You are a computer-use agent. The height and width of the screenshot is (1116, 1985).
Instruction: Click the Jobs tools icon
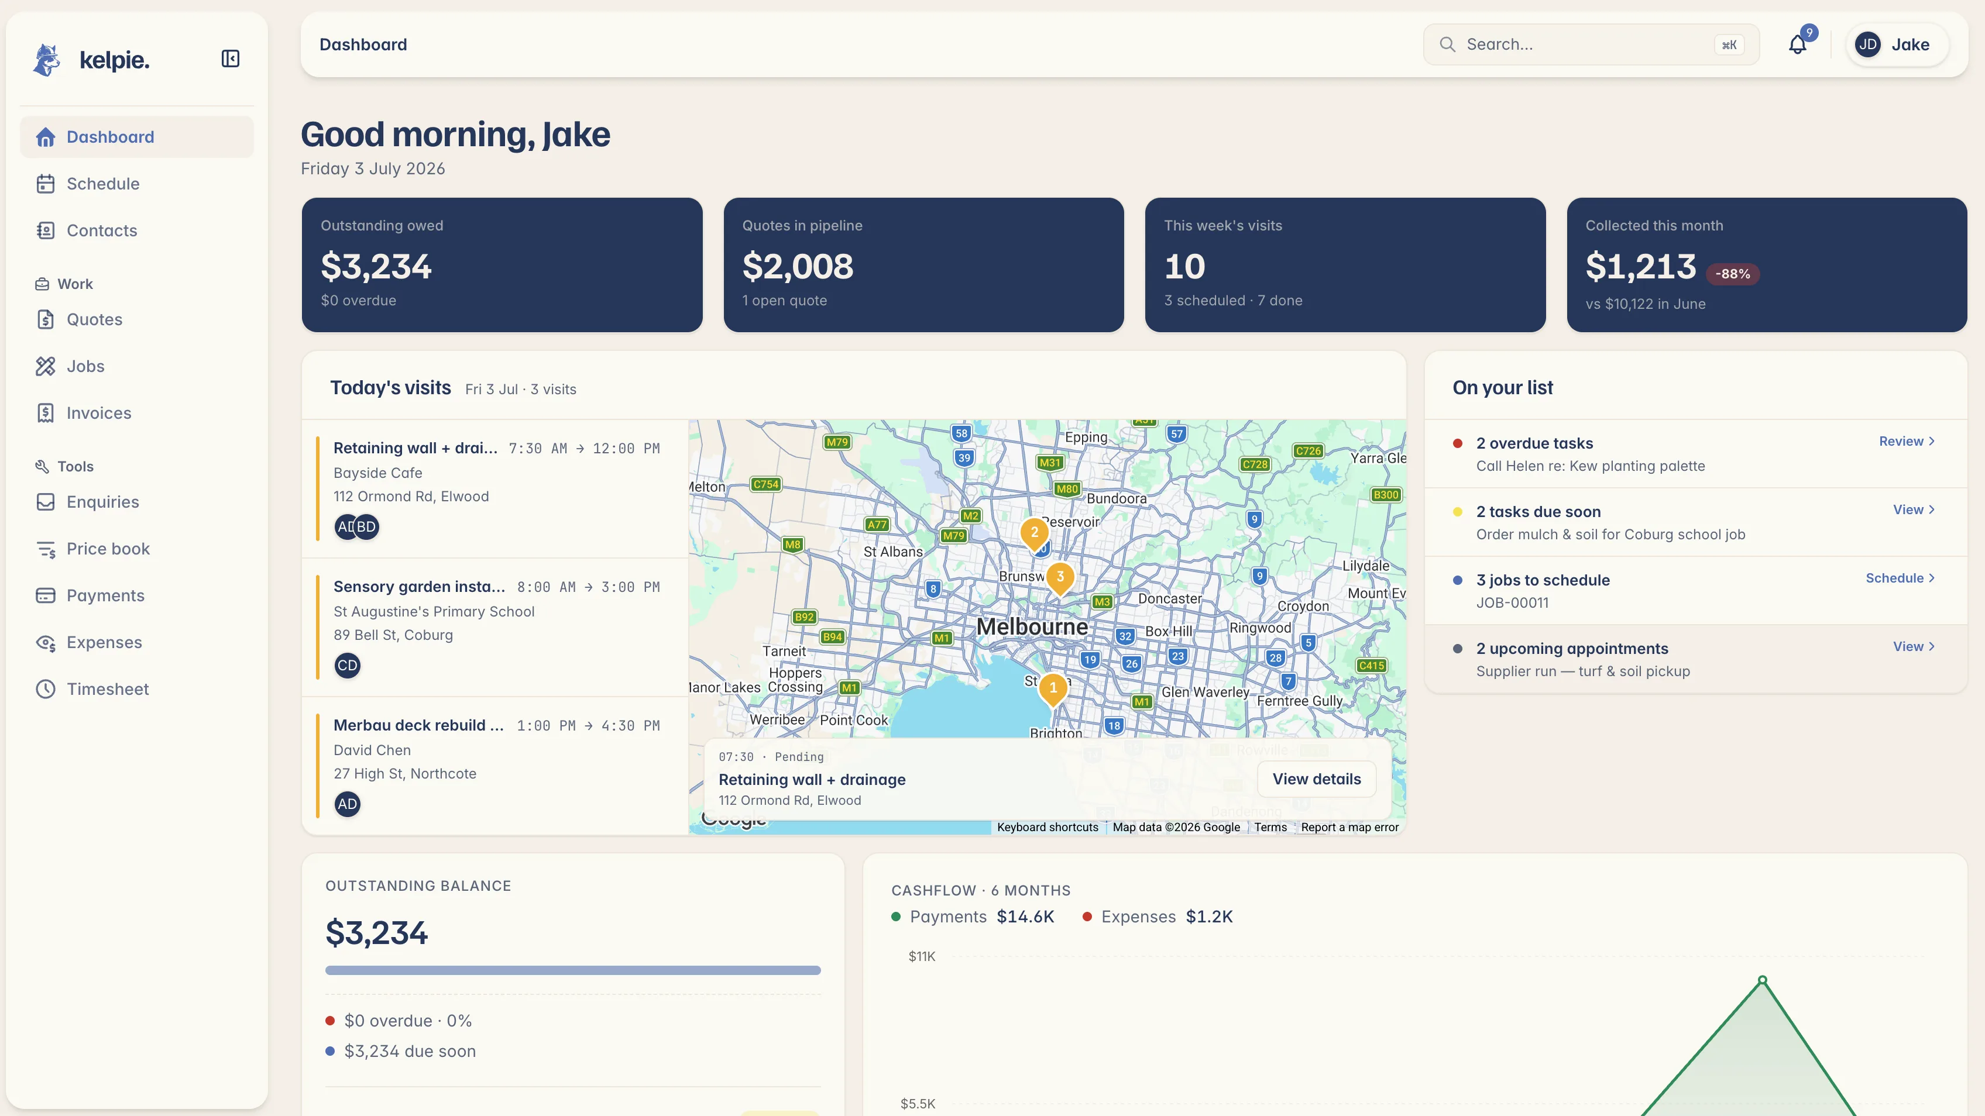pos(46,367)
